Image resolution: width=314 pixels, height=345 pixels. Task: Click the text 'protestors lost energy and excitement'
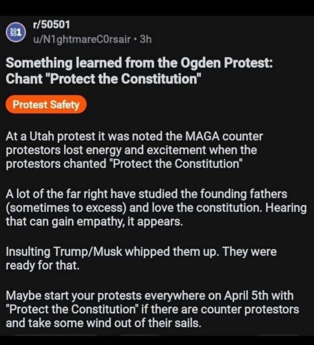[x=106, y=150]
